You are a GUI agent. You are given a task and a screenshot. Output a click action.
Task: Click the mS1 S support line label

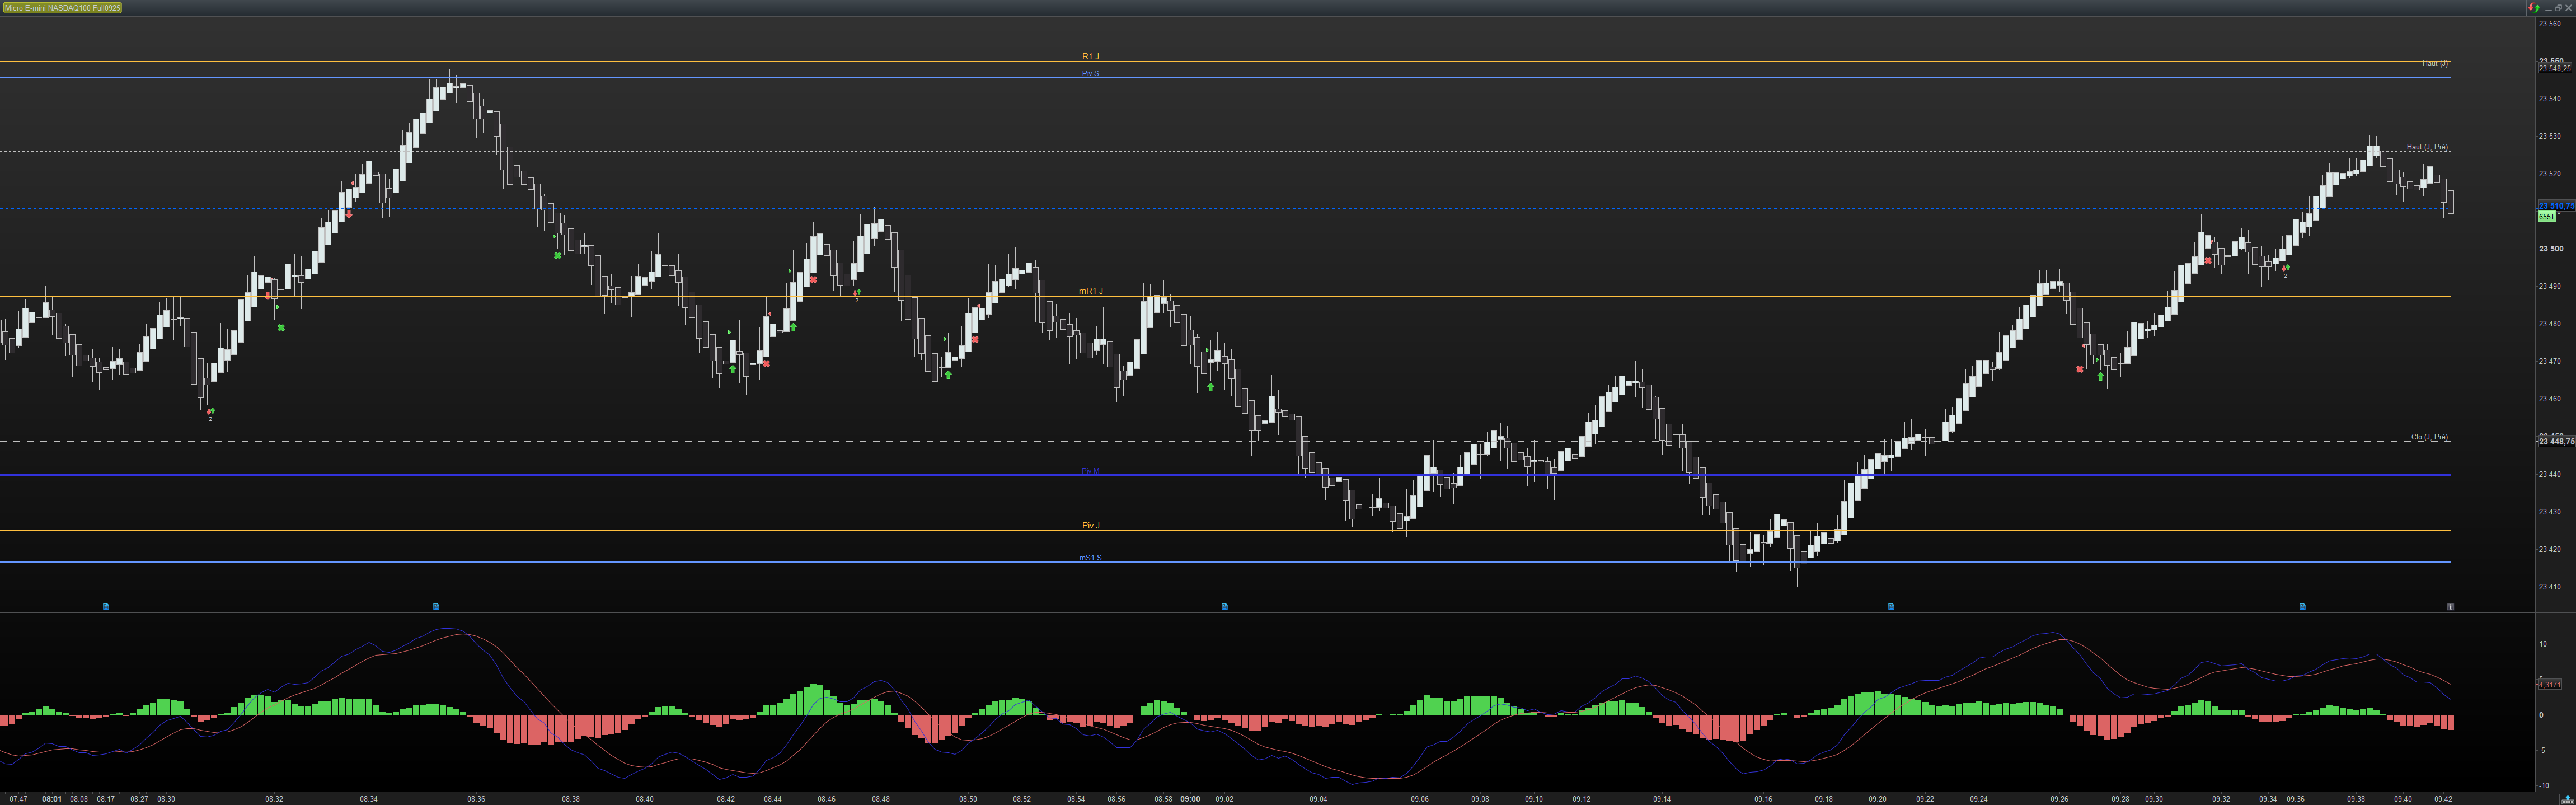click(1090, 557)
